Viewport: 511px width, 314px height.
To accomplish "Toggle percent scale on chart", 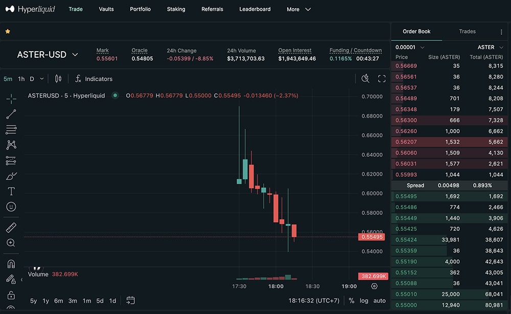I will [352, 301].
